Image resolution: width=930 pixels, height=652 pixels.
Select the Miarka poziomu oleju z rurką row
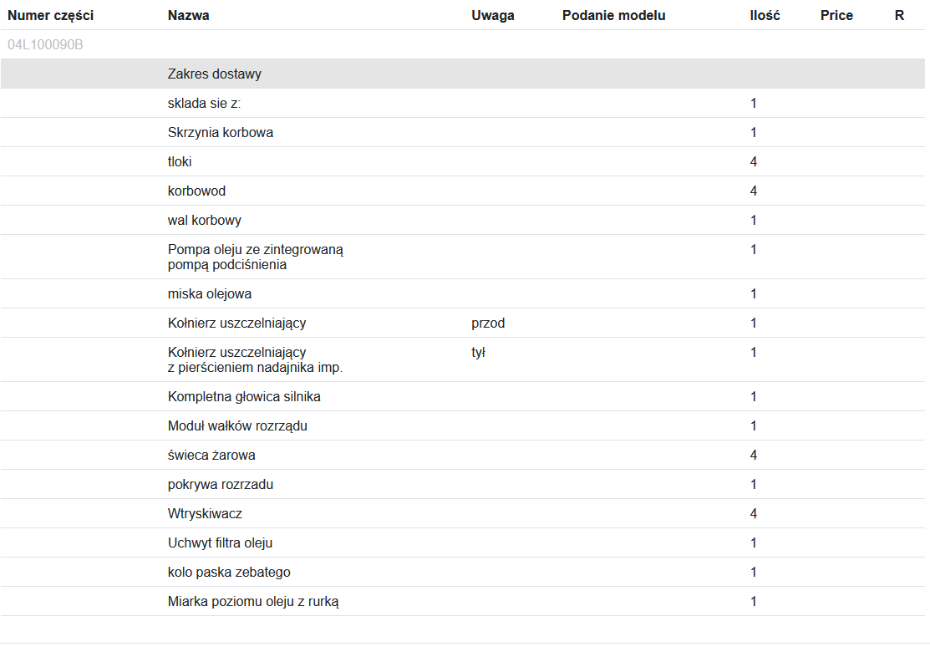point(253,602)
